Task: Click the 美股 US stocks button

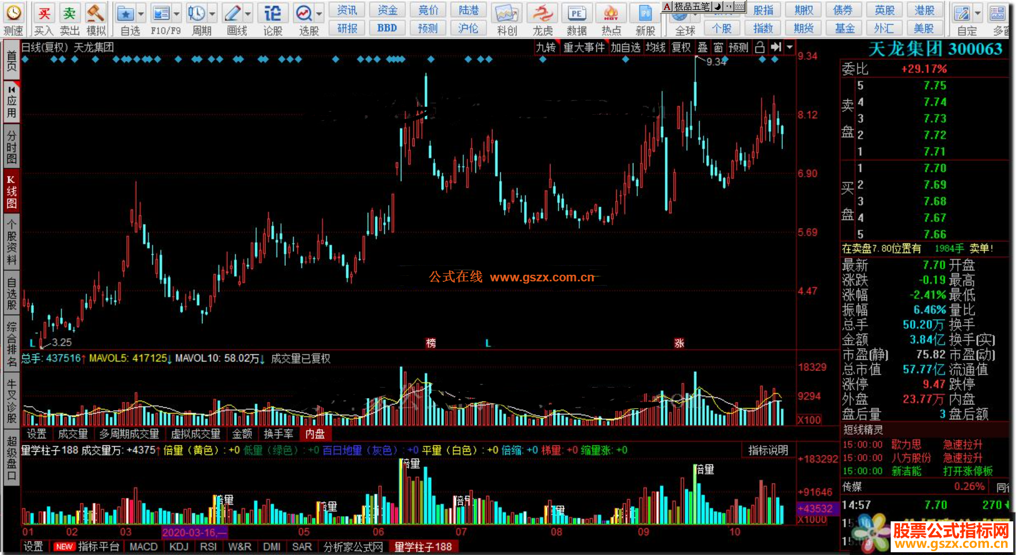Action: click(x=924, y=28)
